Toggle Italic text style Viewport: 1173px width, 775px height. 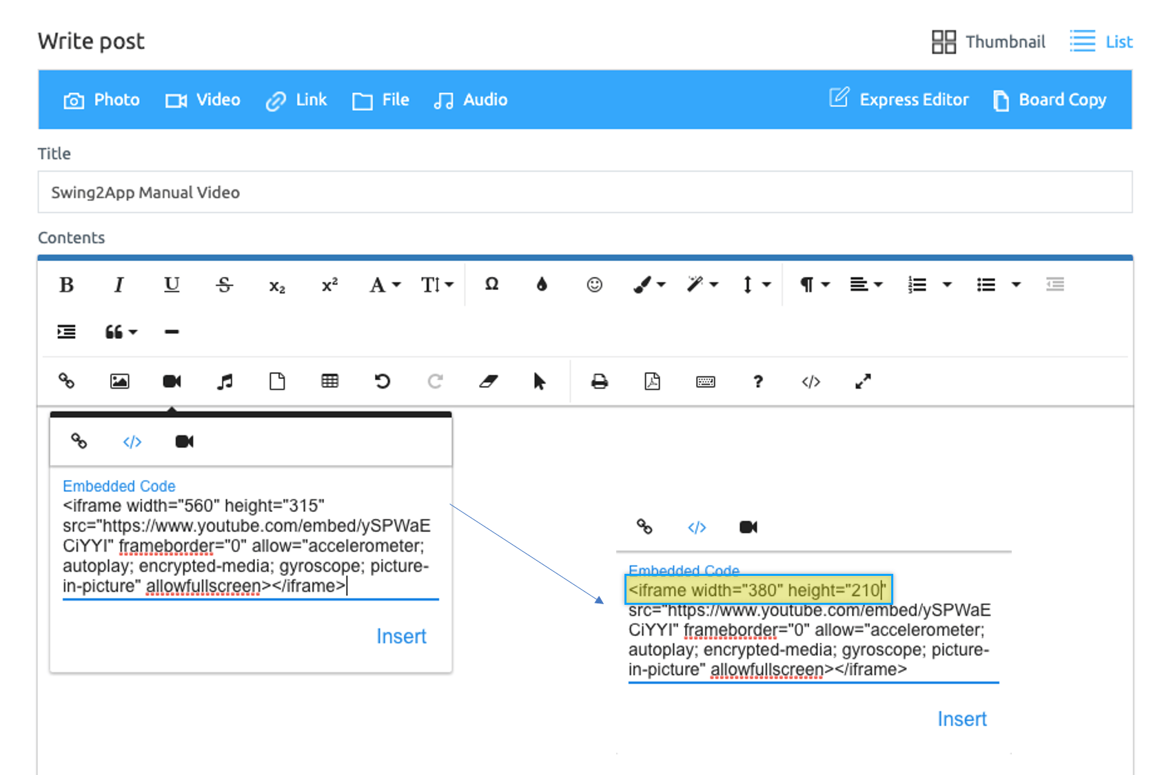(x=119, y=285)
